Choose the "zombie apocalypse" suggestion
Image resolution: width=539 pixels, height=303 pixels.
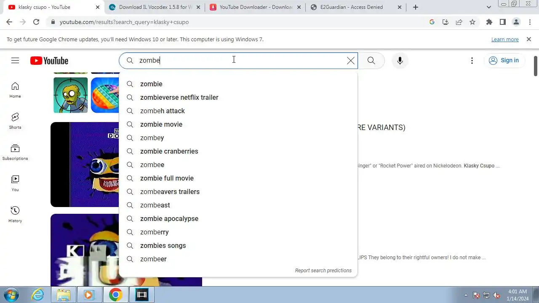pyautogui.click(x=238, y=219)
